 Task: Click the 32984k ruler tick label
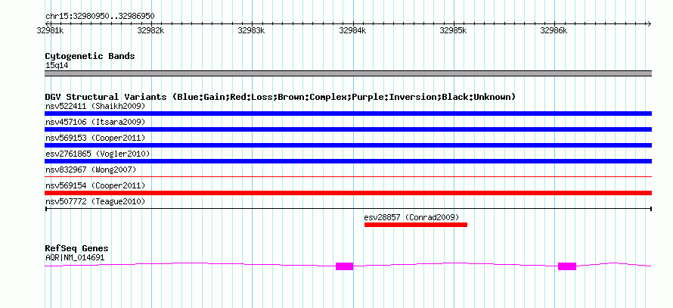tap(353, 30)
